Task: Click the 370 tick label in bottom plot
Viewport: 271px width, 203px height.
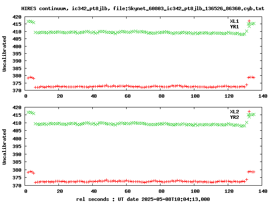Action: point(17,186)
